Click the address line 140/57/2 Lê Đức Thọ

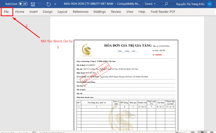tap(107, 69)
